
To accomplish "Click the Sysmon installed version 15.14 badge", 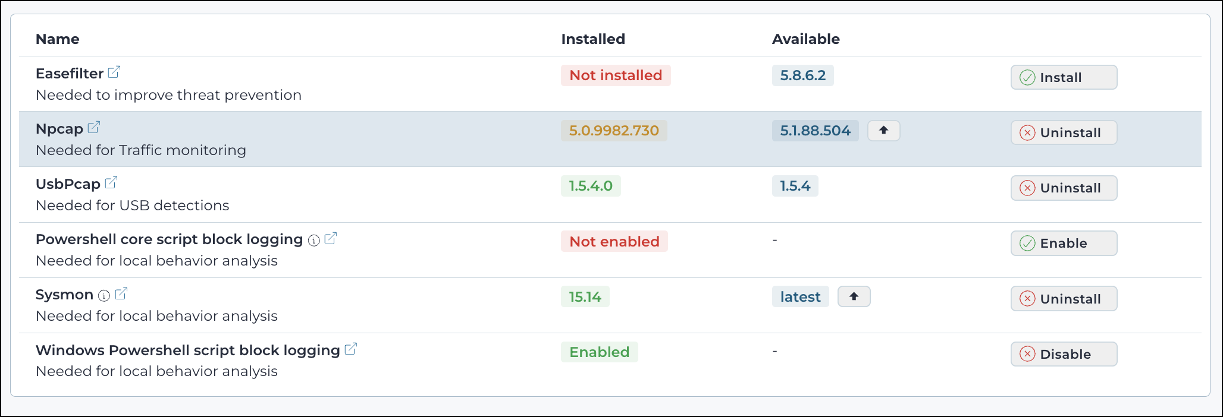I will [585, 296].
